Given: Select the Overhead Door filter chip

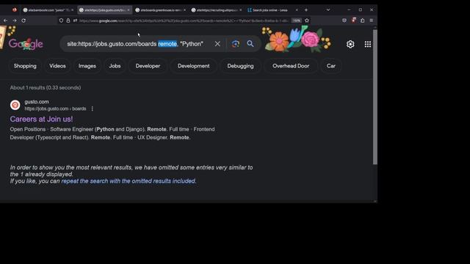Looking at the screenshot, I should tap(291, 66).
